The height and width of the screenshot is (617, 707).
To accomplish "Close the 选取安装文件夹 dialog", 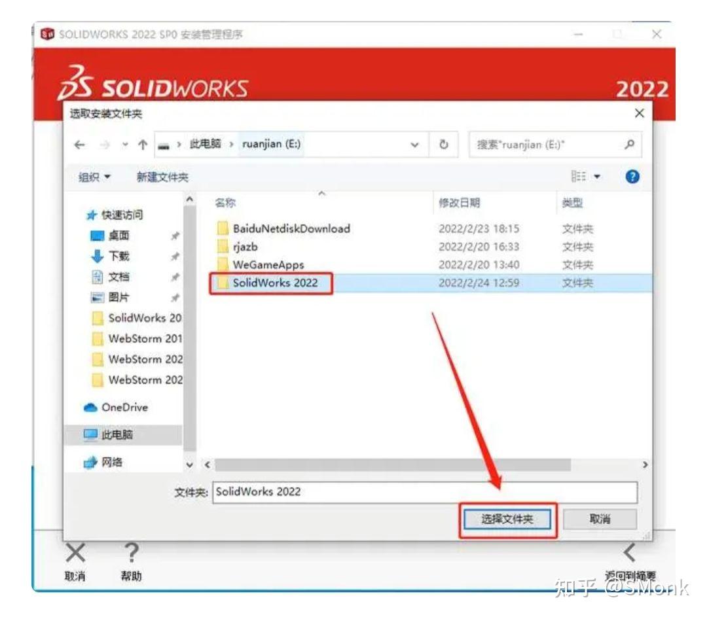I will tap(639, 113).
